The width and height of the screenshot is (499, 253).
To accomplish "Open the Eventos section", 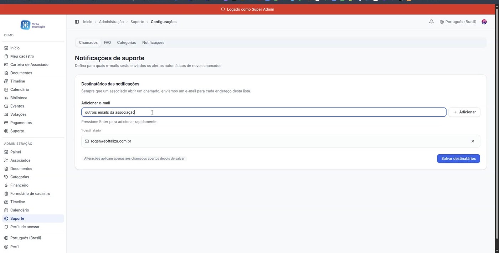I will (17, 106).
